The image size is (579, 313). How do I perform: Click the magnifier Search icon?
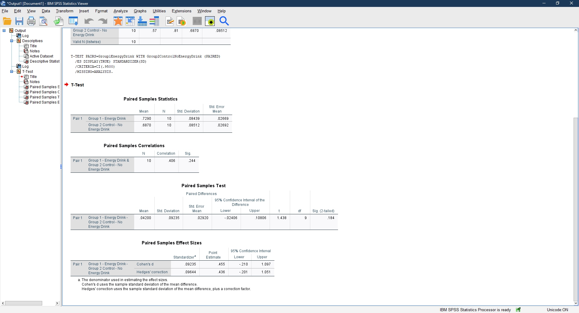[224, 21]
